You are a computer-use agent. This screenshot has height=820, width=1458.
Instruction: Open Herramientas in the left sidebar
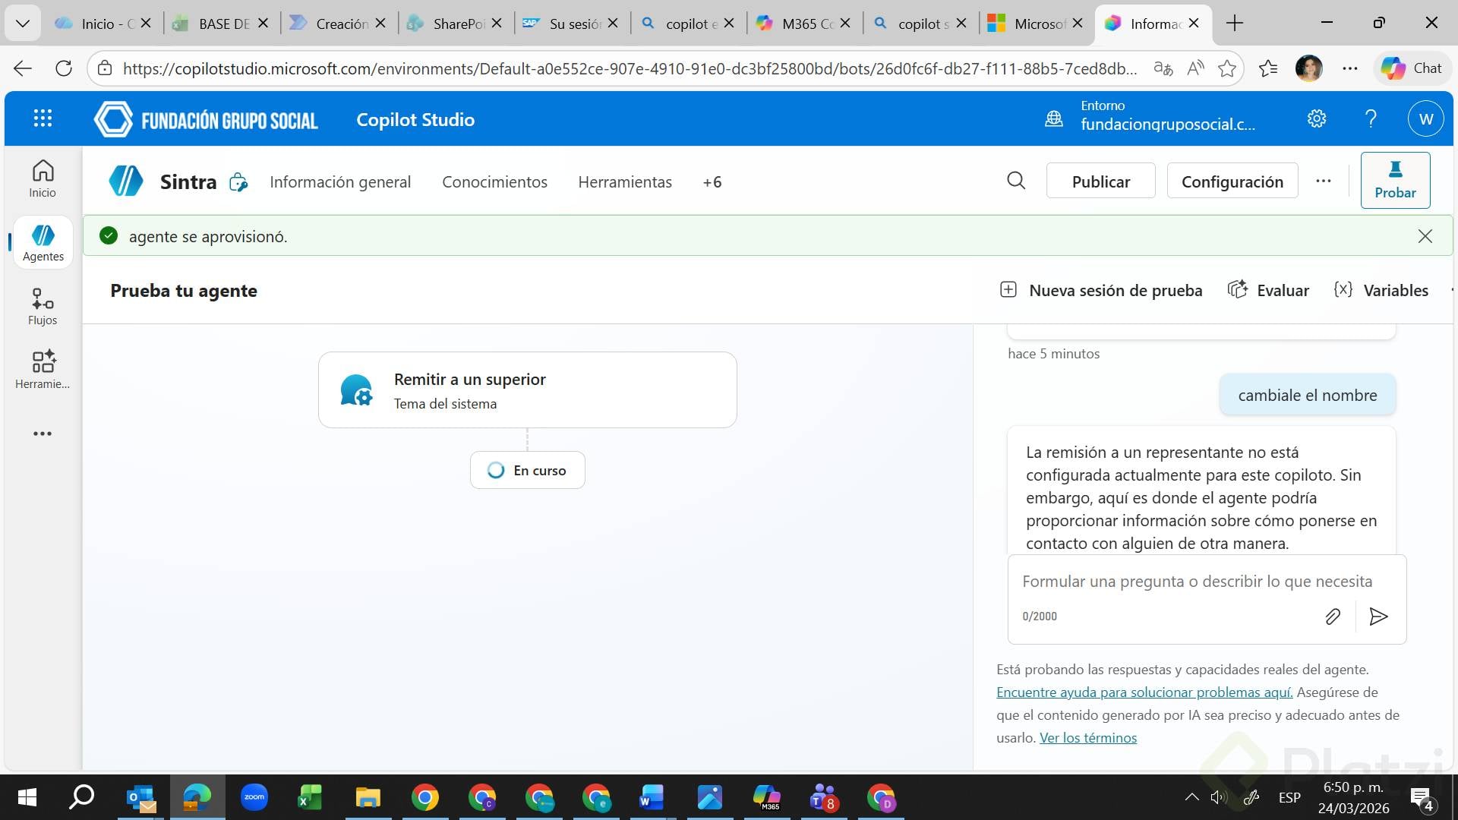[x=43, y=370]
